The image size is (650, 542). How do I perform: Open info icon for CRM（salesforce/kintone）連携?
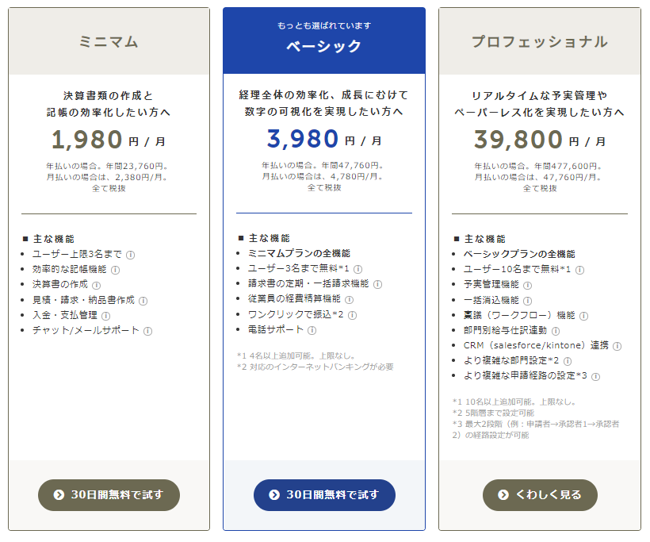click(x=617, y=346)
